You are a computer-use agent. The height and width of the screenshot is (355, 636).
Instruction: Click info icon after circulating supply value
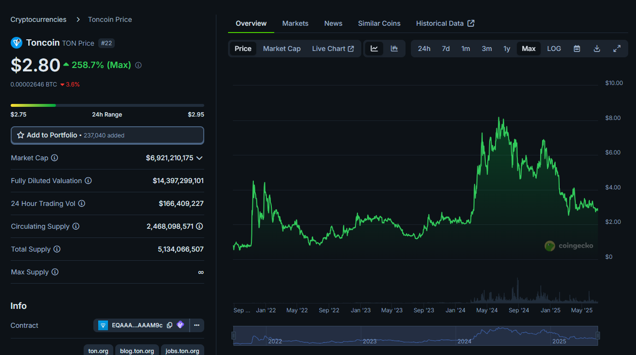tap(199, 226)
